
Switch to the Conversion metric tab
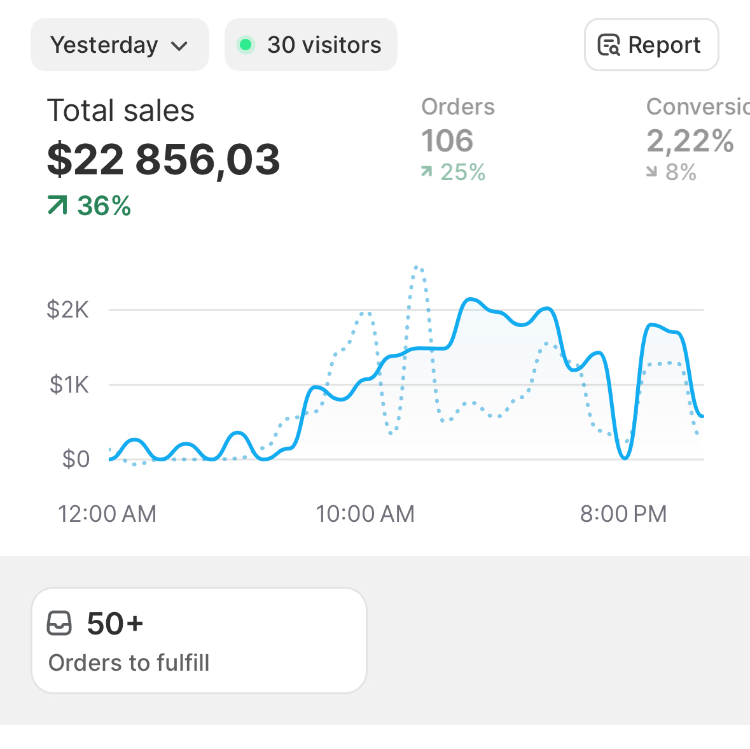click(x=697, y=108)
